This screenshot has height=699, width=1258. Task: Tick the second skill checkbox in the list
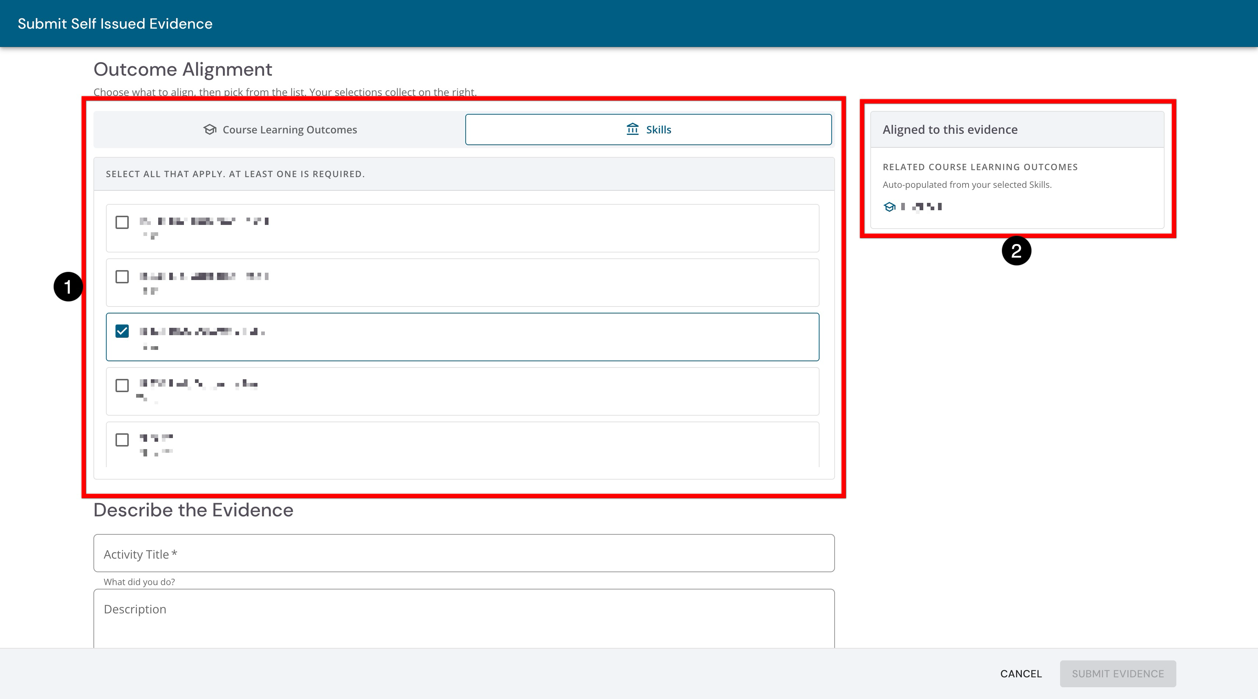click(122, 277)
